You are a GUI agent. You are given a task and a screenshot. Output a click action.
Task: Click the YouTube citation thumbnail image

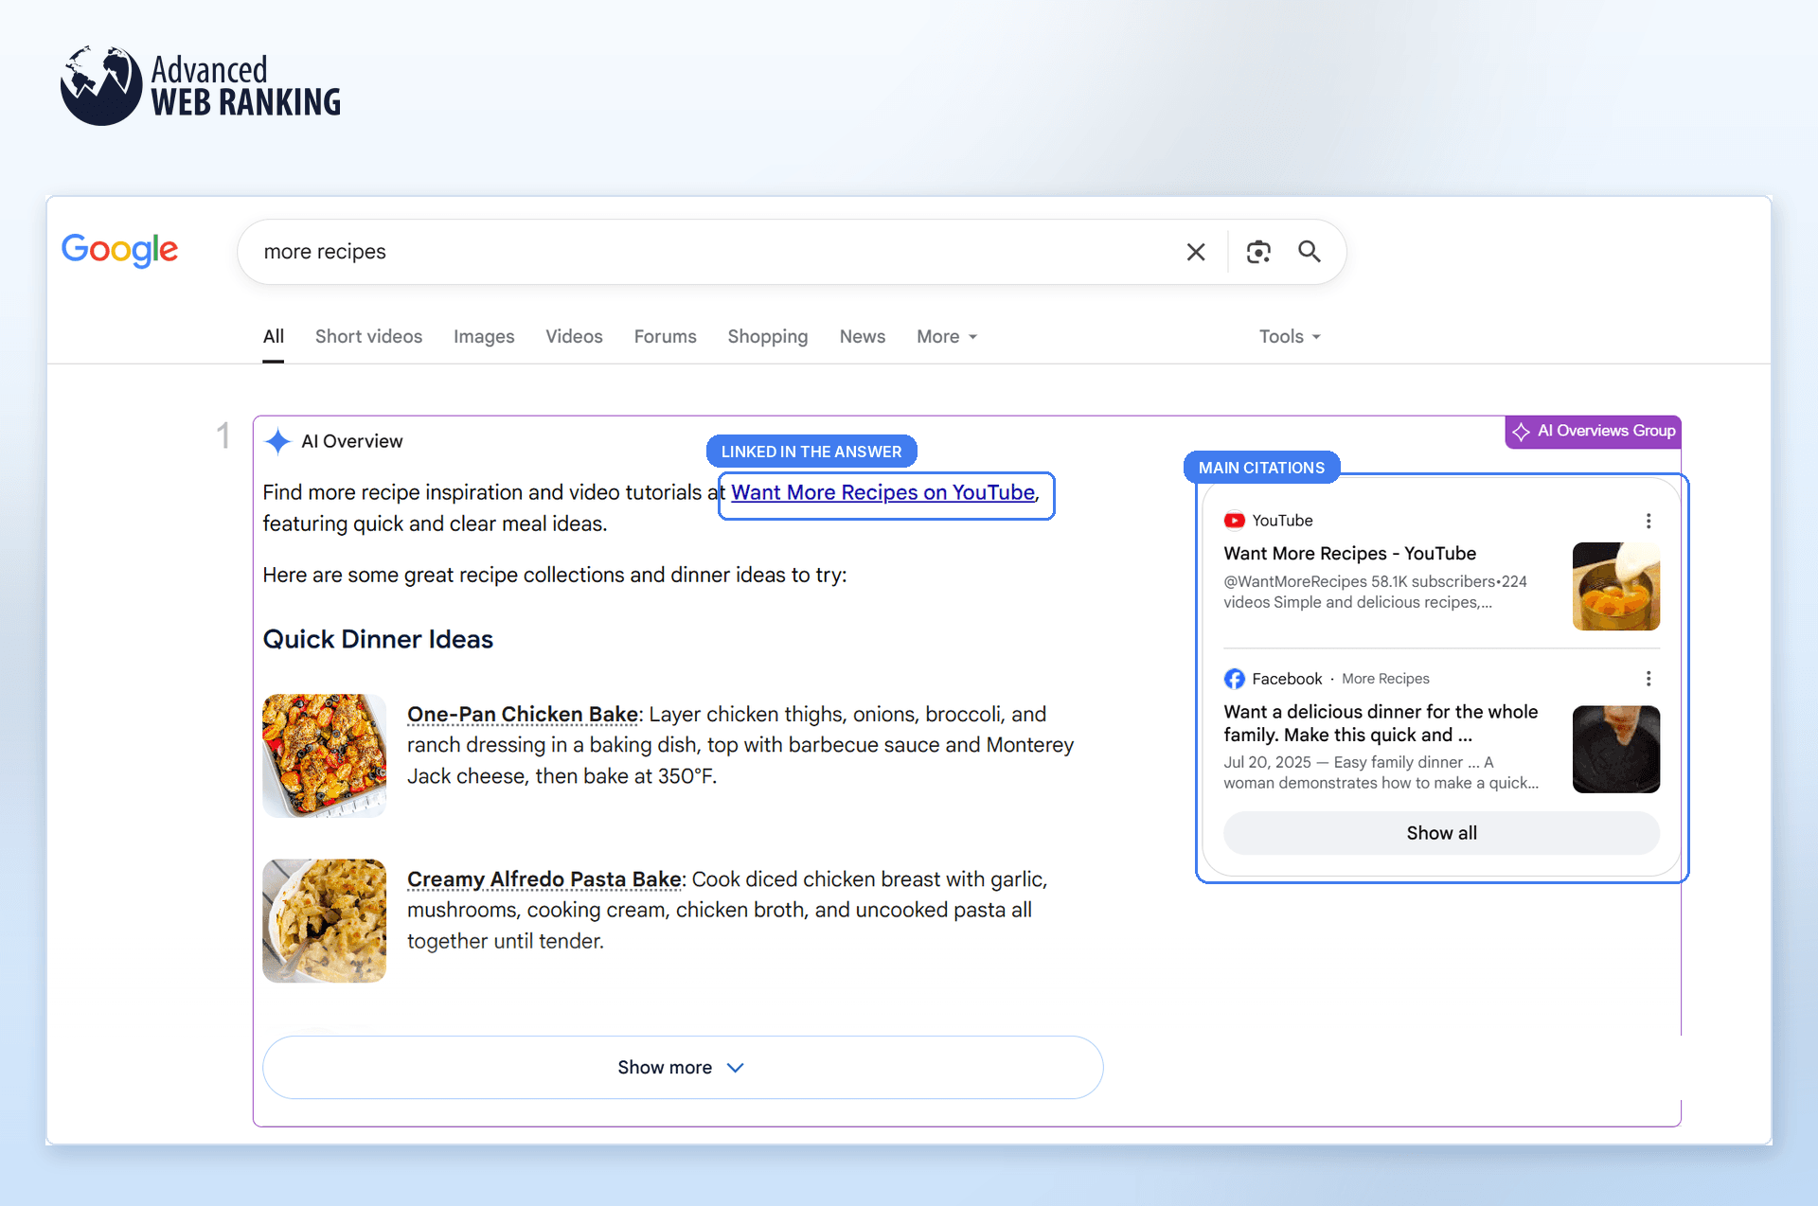[x=1616, y=586]
